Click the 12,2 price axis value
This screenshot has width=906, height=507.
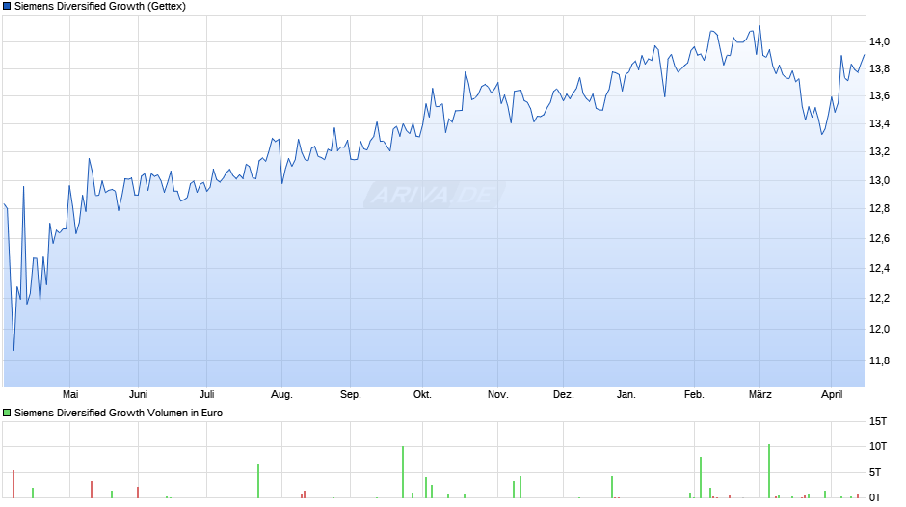879,298
